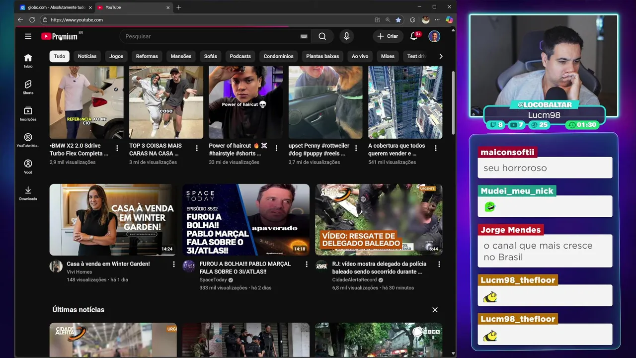
Task: Open Inscrições in the sidebar
Action: [x=28, y=113]
